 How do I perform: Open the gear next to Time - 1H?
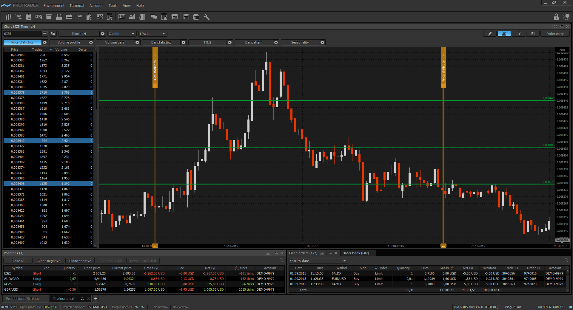pos(103,34)
